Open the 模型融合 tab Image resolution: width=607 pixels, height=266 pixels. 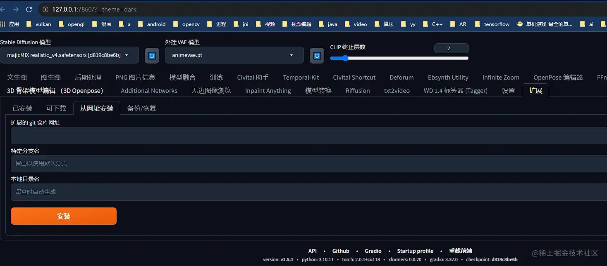coord(182,78)
